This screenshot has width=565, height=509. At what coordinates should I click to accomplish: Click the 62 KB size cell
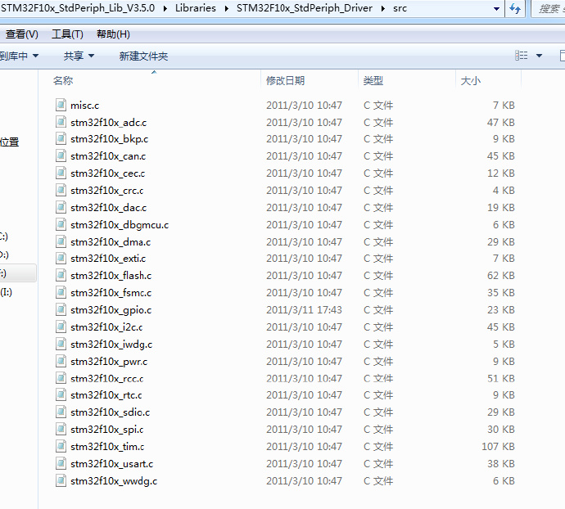pyautogui.click(x=501, y=276)
